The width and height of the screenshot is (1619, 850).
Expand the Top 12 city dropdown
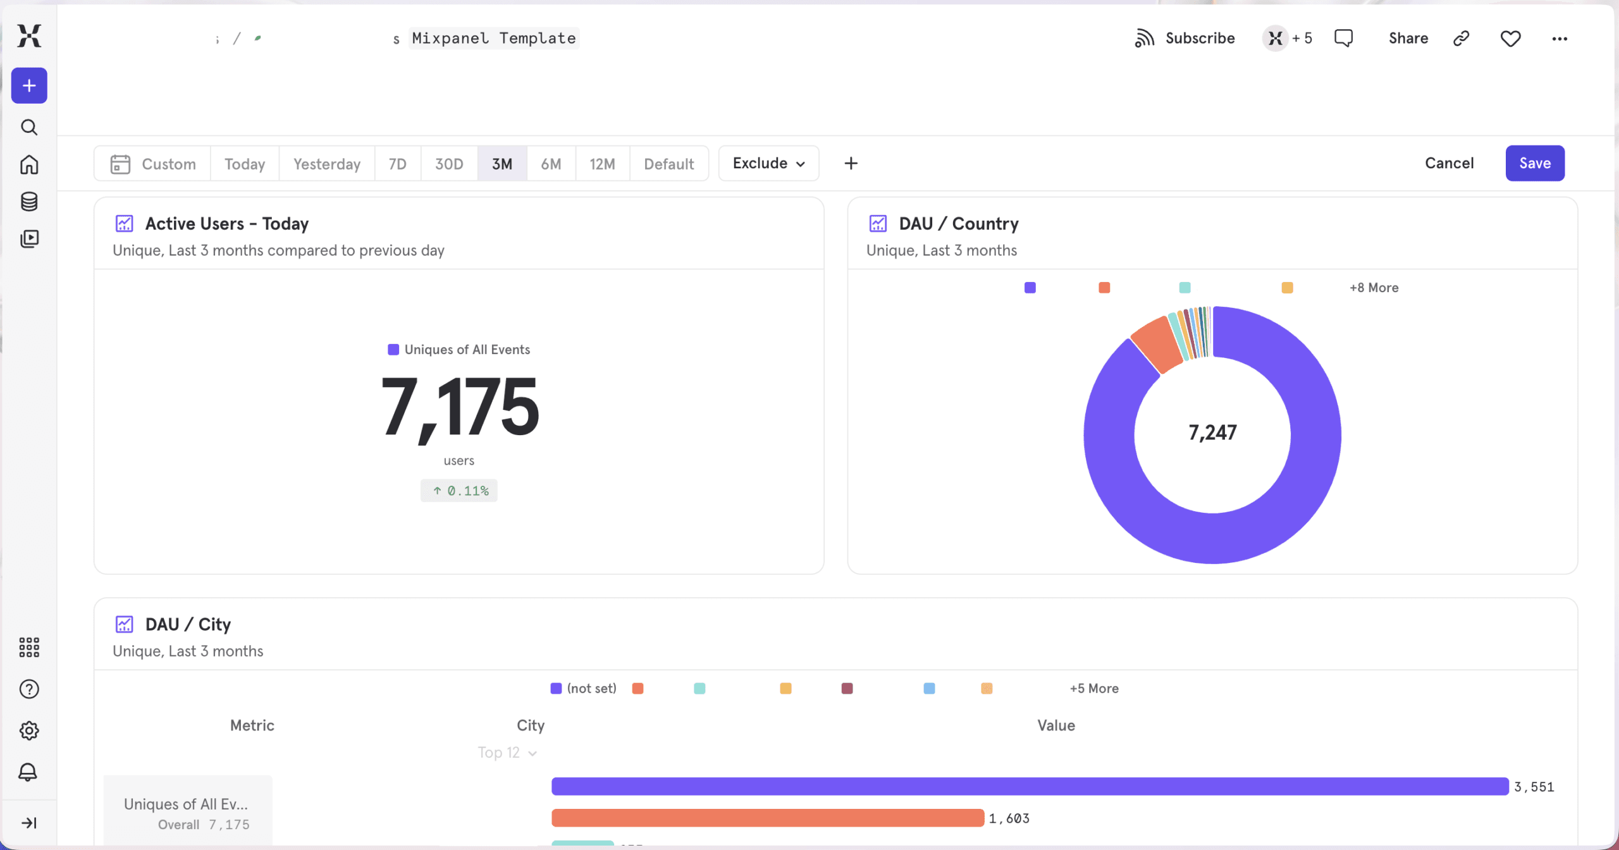[x=507, y=753]
